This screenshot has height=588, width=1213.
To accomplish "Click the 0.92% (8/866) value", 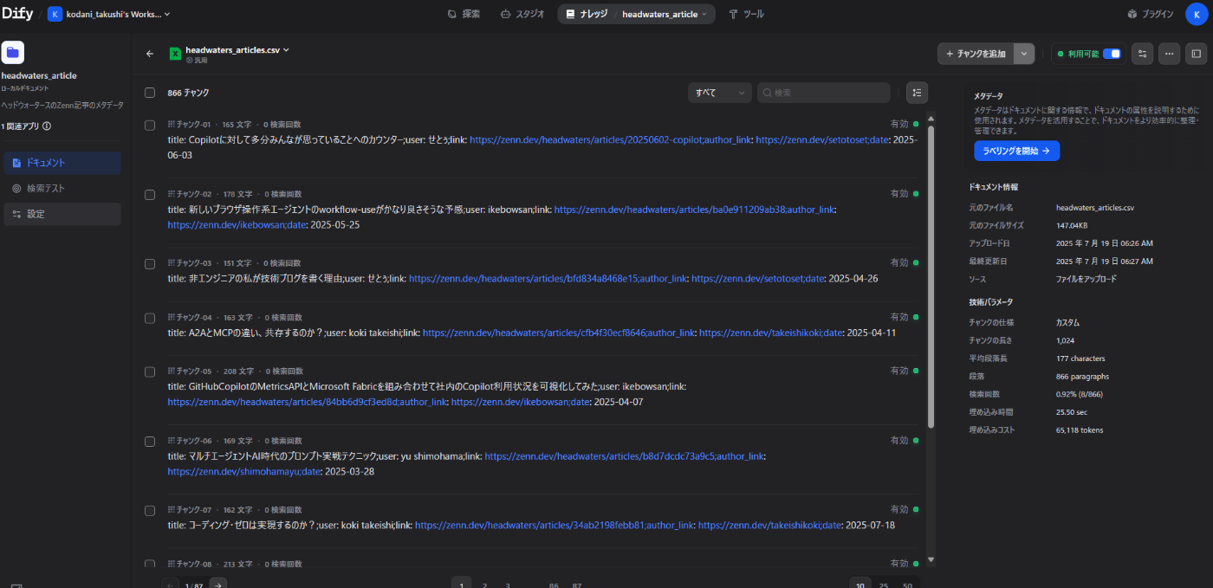I will click(1081, 394).
